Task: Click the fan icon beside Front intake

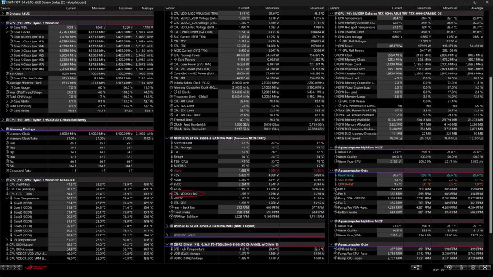Action: point(171,212)
